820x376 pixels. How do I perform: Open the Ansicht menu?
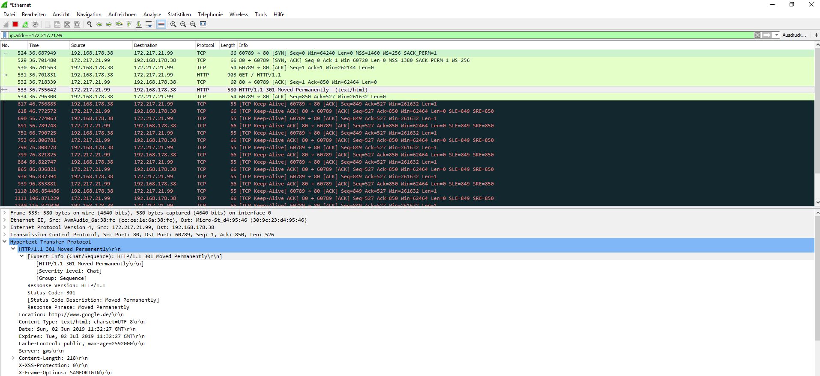tap(61, 15)
